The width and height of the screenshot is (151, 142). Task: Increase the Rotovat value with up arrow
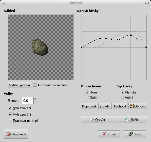tap(35, 99)
